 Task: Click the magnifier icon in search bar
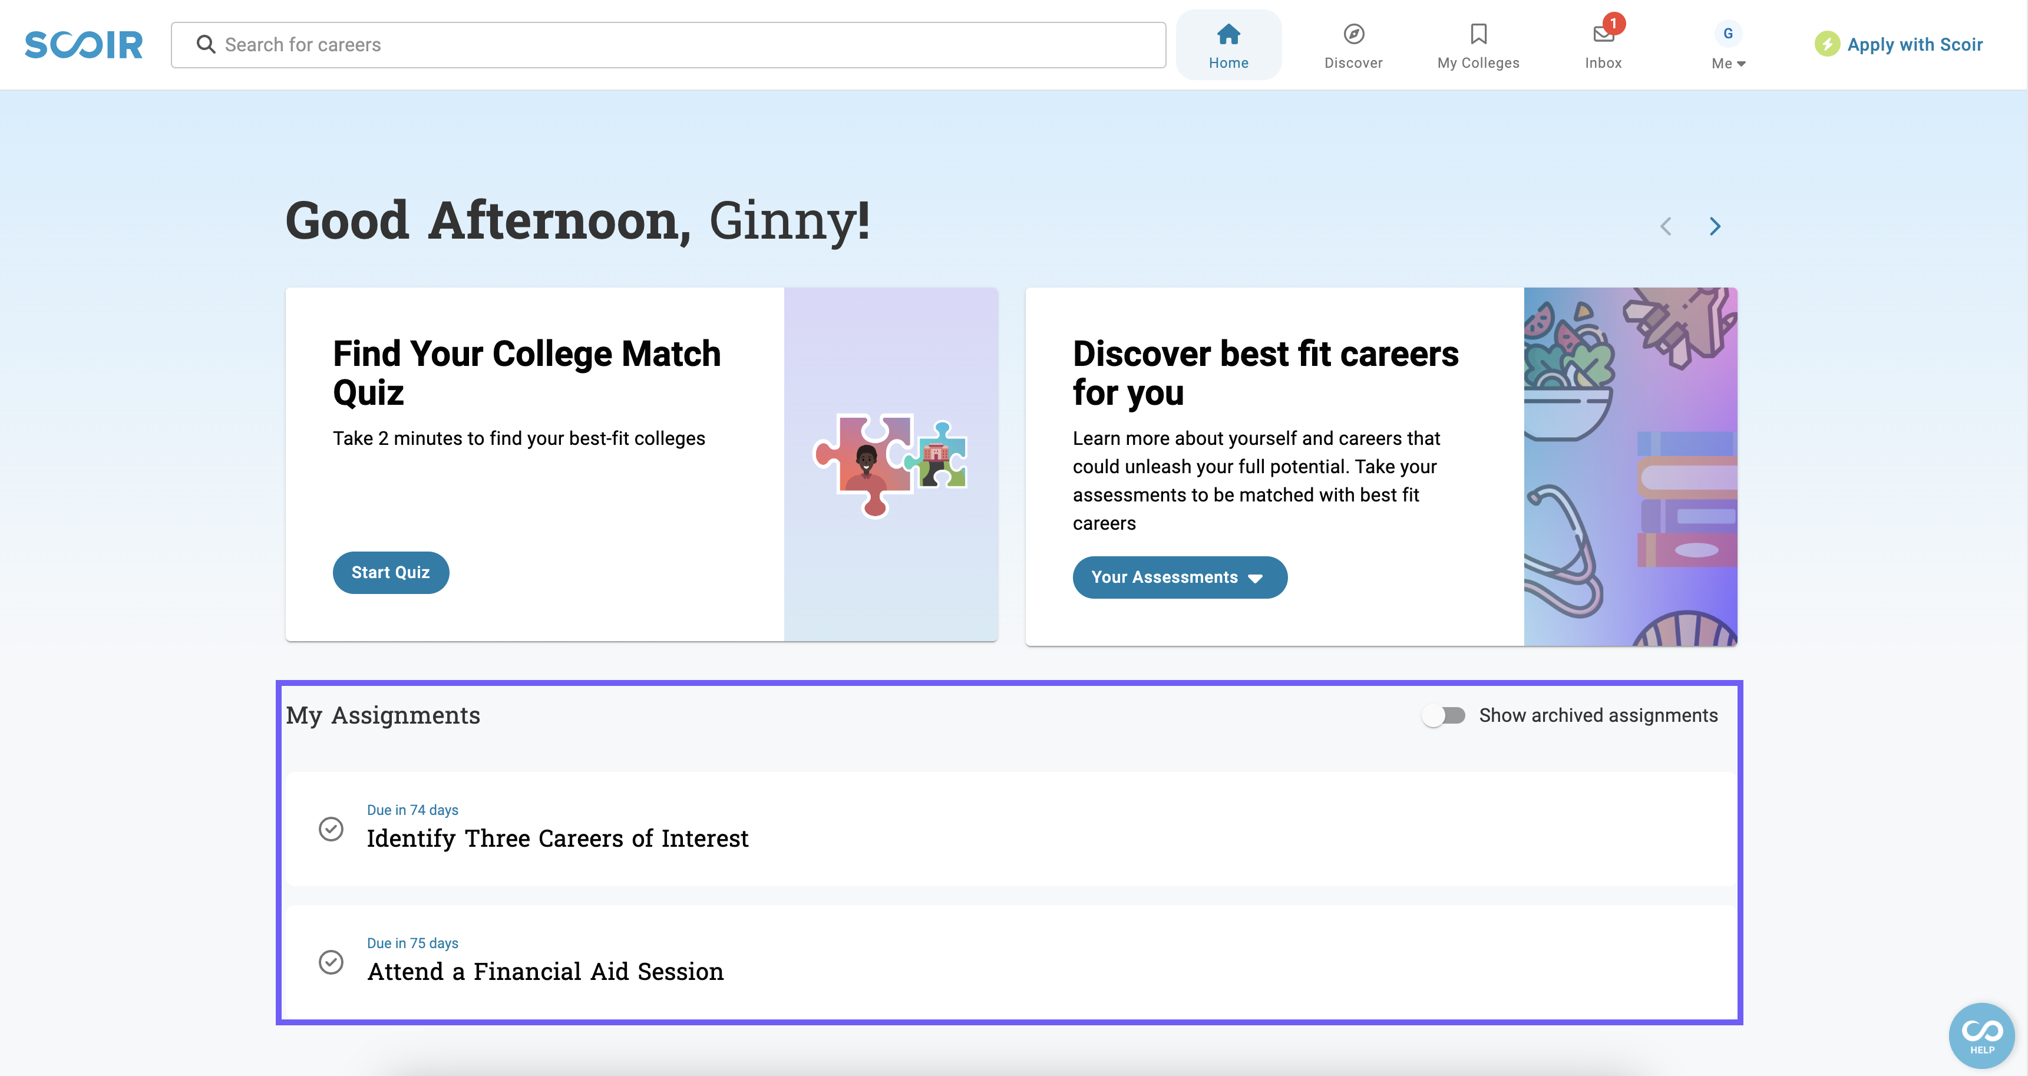pyautogui.click(x=206, y=45)
